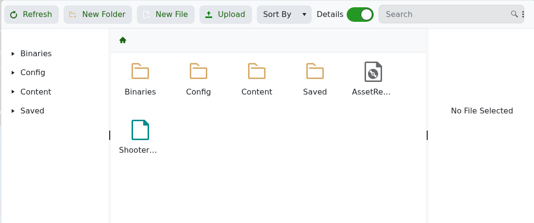Click the magnifier search icon

514,14
